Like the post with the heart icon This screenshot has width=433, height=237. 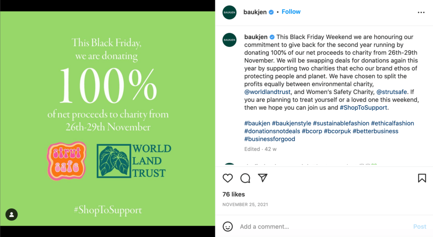(x=228, y=178)
